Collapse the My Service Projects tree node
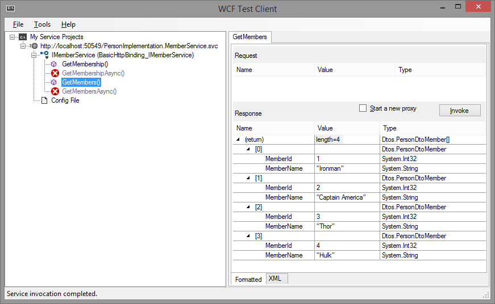This screenshot has height=304, width=495. click(12, 37)
